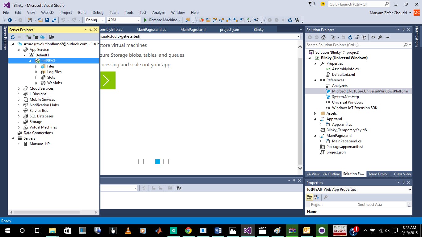Click Collapse All icon in Solution Explorer
The image size is (422, 241).
coord(357,37)
